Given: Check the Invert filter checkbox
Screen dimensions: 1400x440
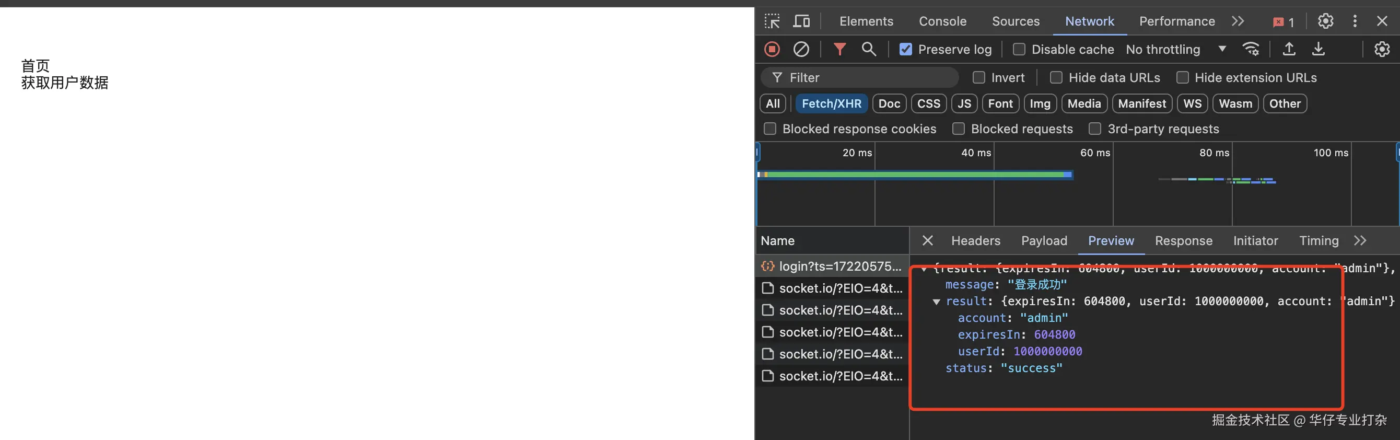Looking at the screenshot, I should 979,78.
